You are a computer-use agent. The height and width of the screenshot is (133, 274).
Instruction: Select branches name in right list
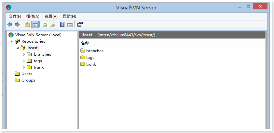(95, 51)
